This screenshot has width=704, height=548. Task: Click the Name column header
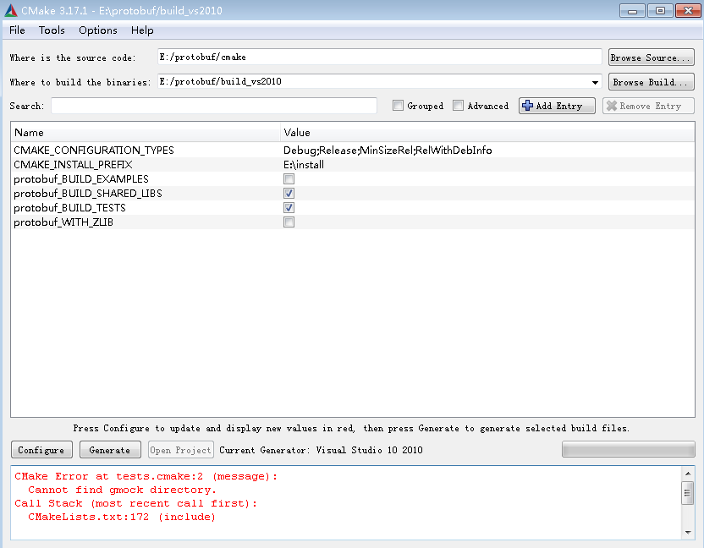point(146,133)
